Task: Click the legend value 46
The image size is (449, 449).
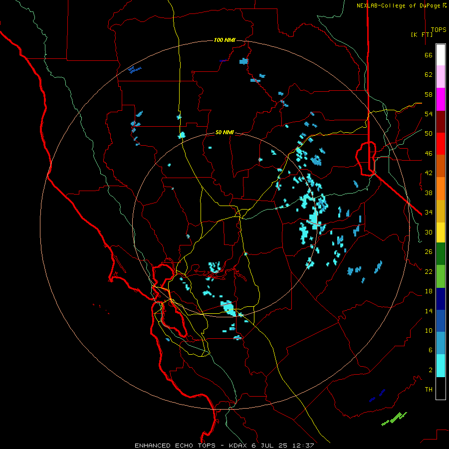Action: tap(429, 154)
